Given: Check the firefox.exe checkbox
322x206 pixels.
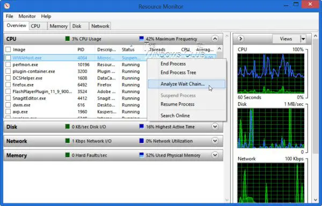Looking at the screenshot, I should [x=8, y=85].
